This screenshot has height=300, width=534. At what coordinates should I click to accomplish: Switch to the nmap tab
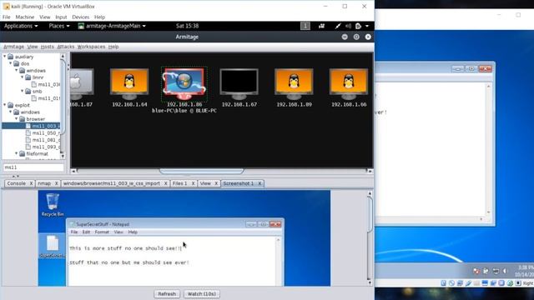pos(44,183)
